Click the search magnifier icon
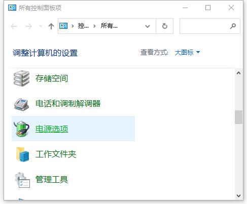This screenshot has width=247, height=204. 233,26
